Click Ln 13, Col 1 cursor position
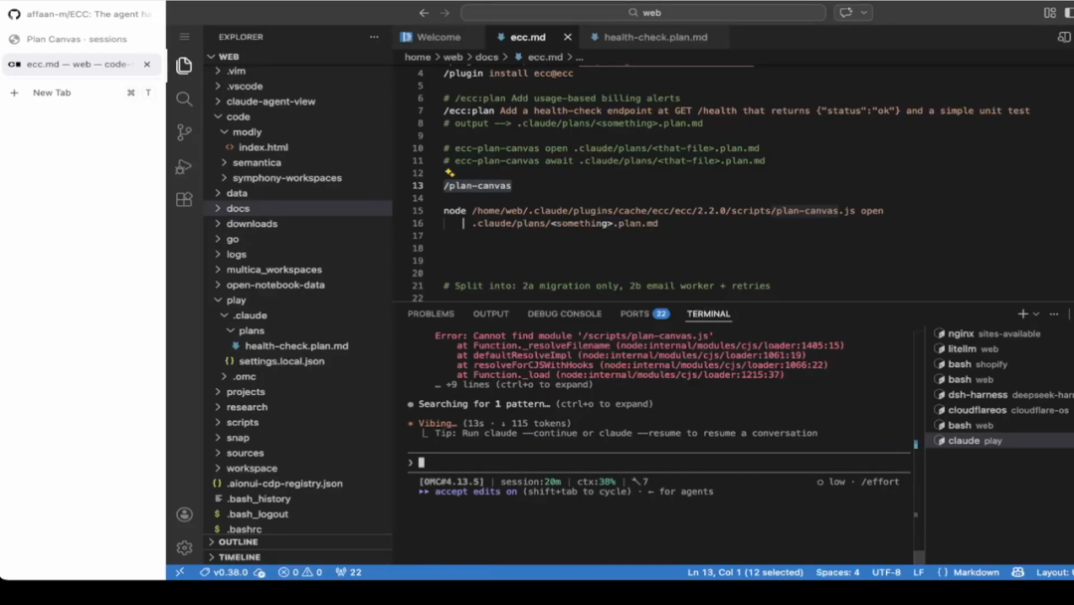The image size is (1074, 605). click(x=745, y=572)
